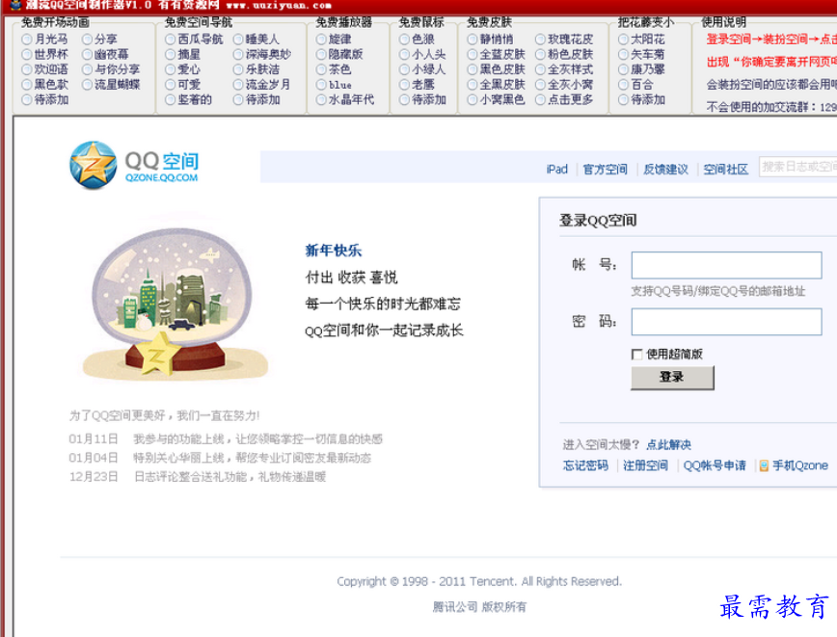Viewport: 837px width, 637px height.
Task: Select the 老鹰 cursor radio
Action: (404, 84)
